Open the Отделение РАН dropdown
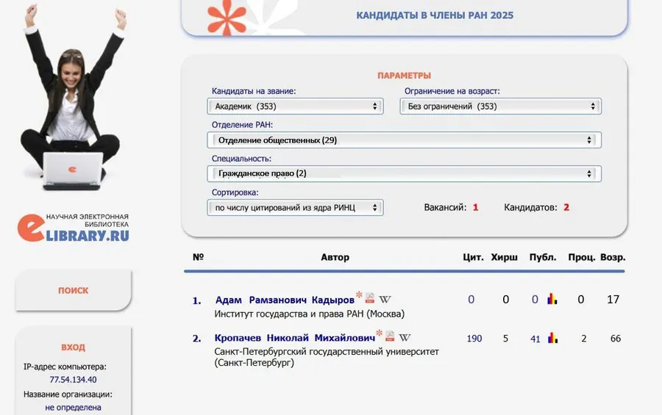The height and width of the screenshot is (415, 662). [404, 140]
